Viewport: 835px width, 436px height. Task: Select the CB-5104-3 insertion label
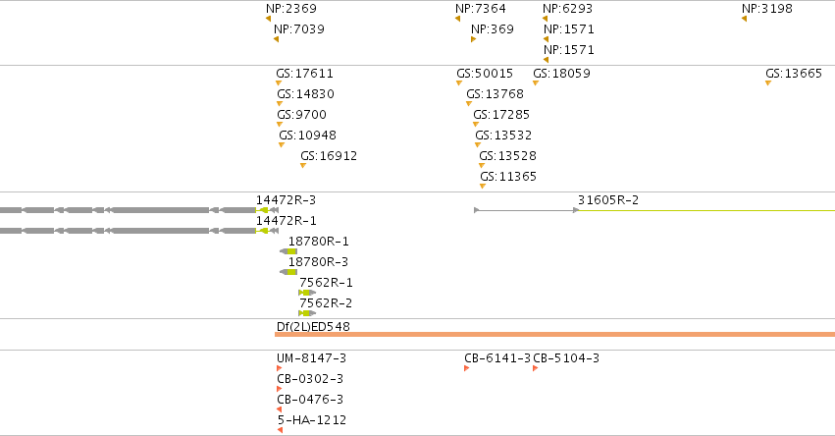(x=566, y=358)
